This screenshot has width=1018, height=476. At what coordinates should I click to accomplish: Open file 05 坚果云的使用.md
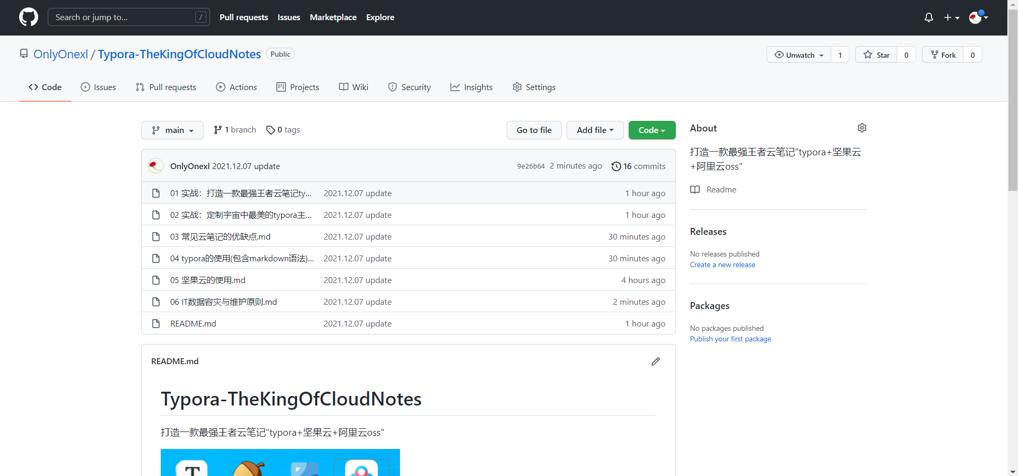[x=207, y=280]
